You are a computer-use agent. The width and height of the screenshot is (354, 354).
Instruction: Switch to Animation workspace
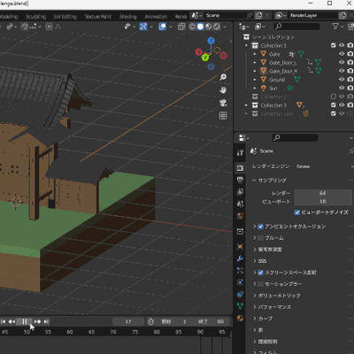pos(156,17)
